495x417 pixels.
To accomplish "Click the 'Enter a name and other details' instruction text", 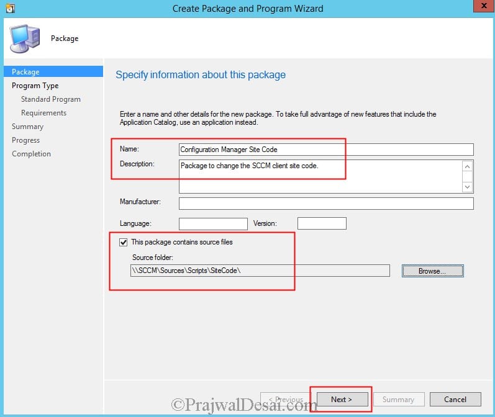I will click(278, 118).
